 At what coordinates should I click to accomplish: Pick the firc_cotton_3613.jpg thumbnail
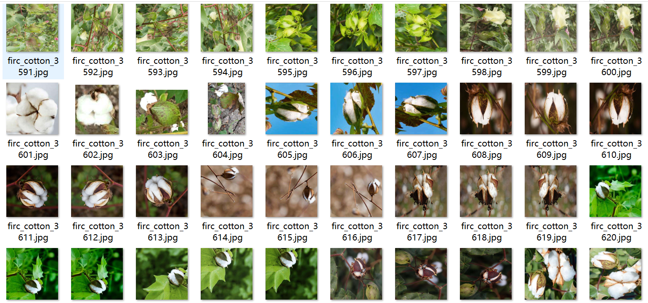coord(162,191)
